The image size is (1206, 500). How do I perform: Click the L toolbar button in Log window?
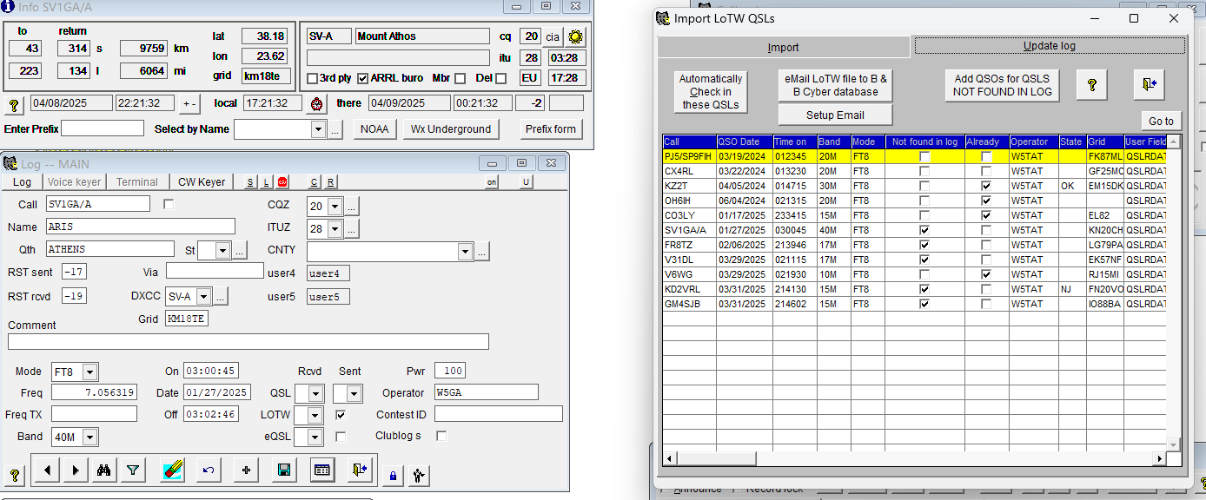click(266, 182)
